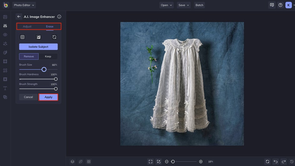Open the Layers panel icon

coord(72,162)
